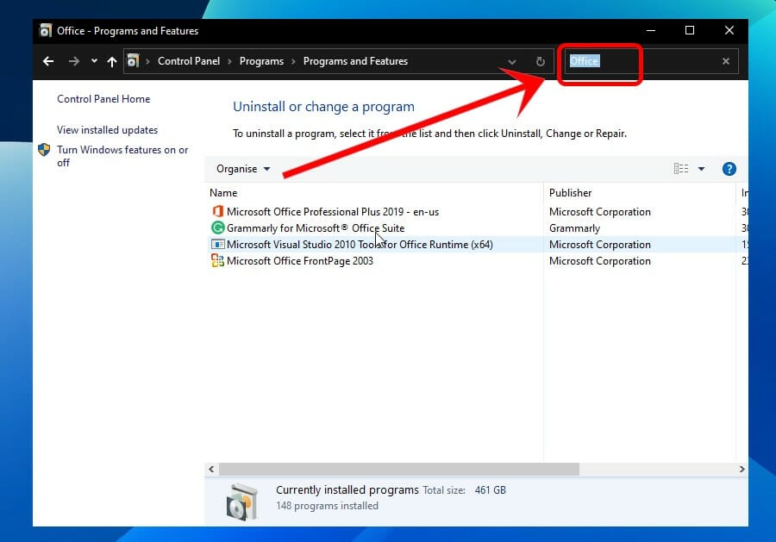Go back using the back arrow
Image resolution: width=776 pixels, height=542 pixels.
48,61
